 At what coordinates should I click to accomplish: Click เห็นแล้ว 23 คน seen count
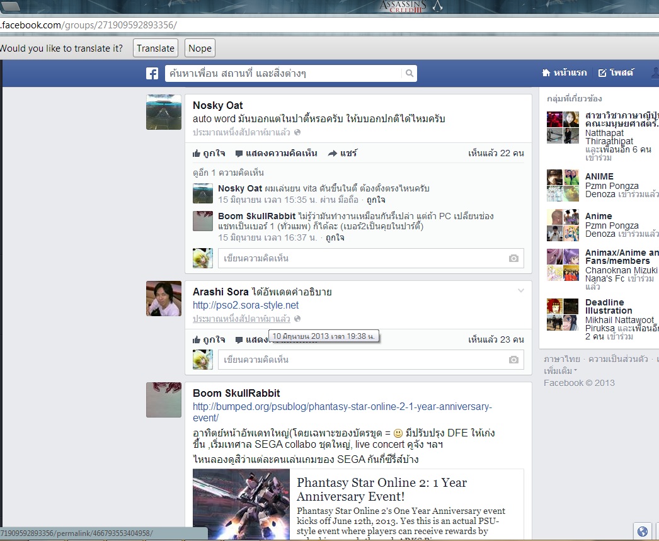[496, 339]
